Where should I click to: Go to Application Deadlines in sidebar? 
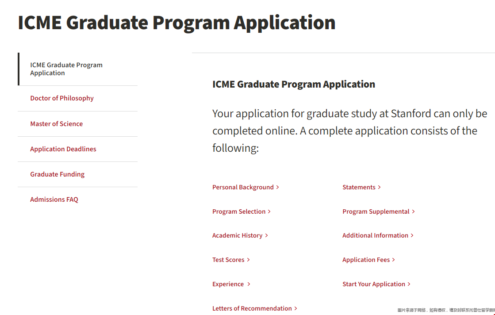pyautogui.click(x=63, y=149)
